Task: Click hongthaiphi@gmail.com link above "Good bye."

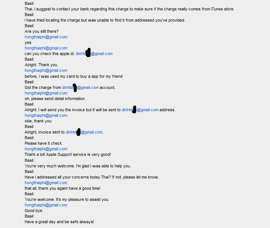Action: [46, 205]
